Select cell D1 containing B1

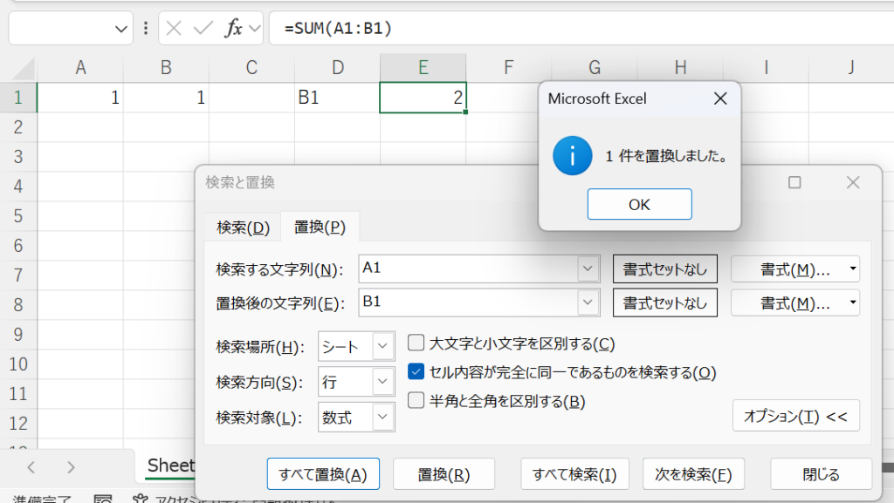(338, 98)
